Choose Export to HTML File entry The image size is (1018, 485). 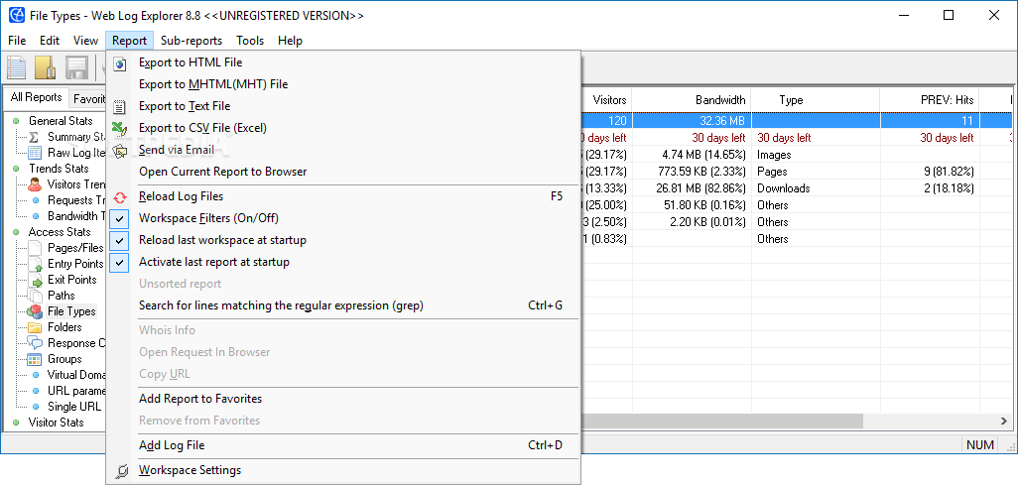coord(343,62)
